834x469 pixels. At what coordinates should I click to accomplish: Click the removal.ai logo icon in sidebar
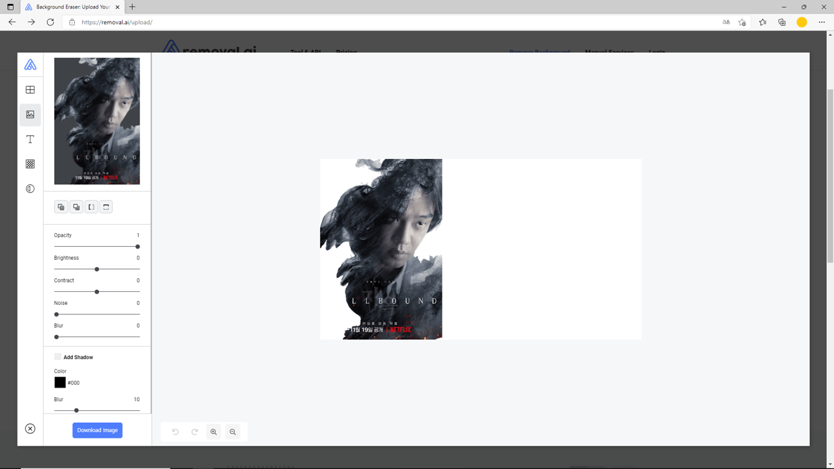pyautogui.click(x=30, y=64)
